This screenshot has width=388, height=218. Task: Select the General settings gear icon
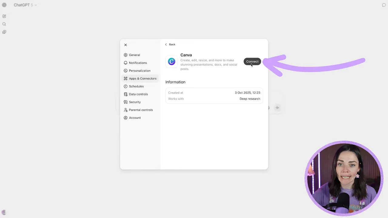(125, 55)
